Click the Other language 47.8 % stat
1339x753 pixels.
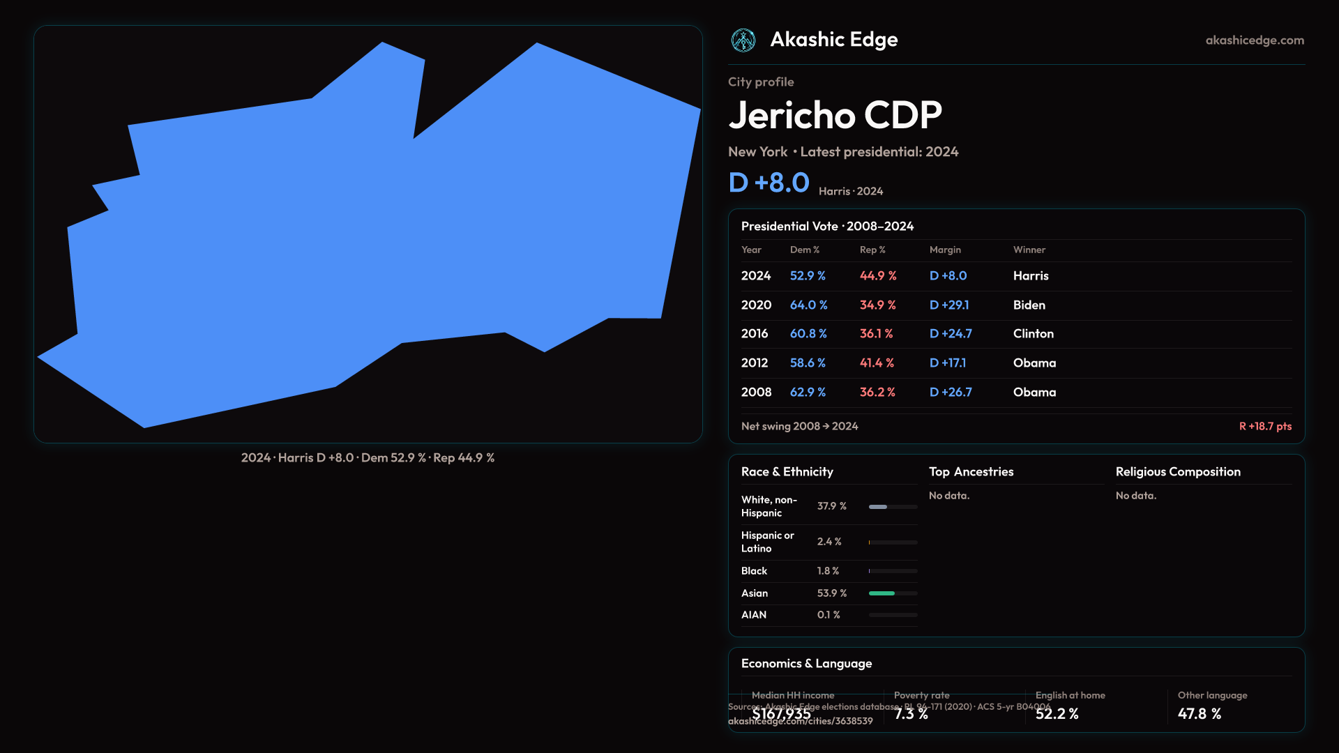coord(1199,714)
